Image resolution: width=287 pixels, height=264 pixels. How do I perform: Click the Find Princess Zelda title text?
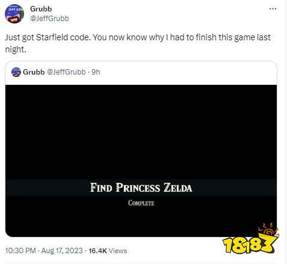click(x=141, y=188)
